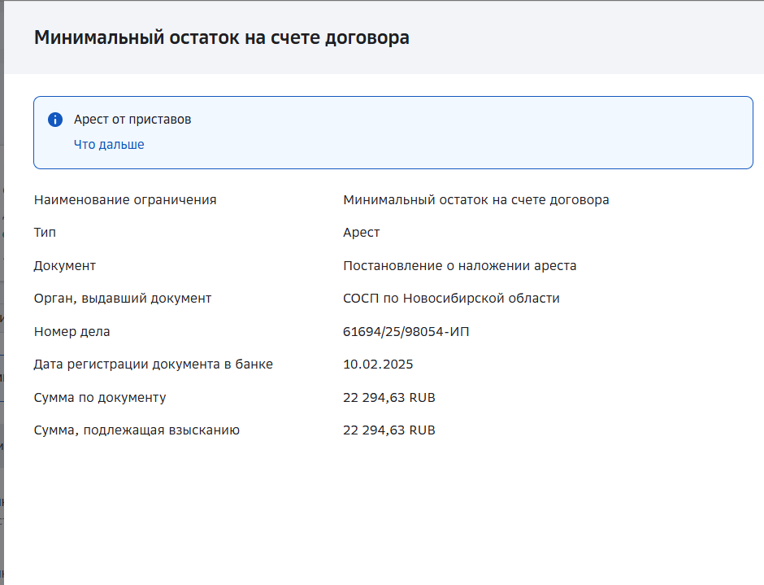
Task: Click the label "Сумма, подлежащая взысканию"
Action: pos(137,430)
